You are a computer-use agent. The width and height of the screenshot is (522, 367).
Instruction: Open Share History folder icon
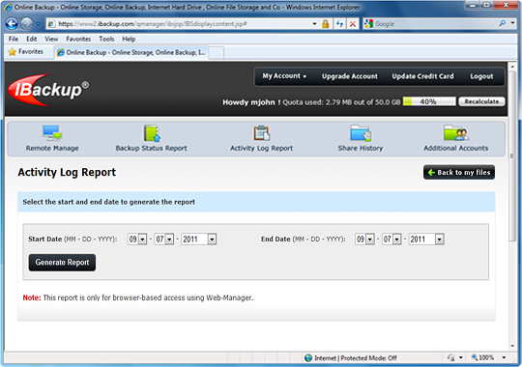click(361, 133)
